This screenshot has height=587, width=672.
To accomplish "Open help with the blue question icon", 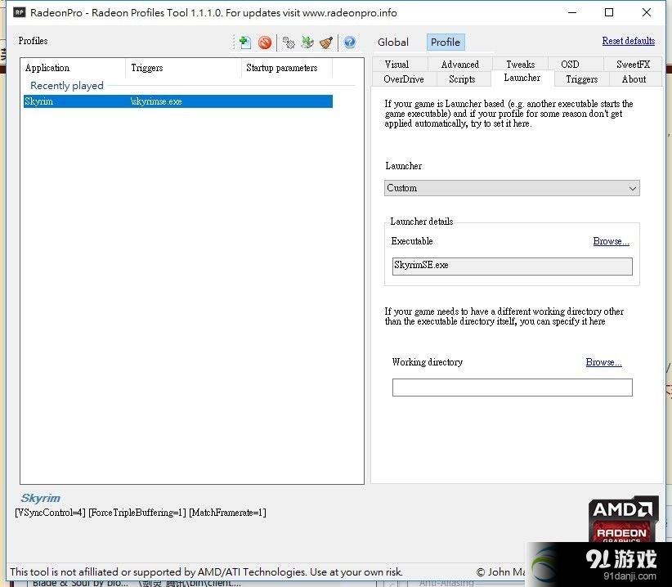I will (350, 42).
